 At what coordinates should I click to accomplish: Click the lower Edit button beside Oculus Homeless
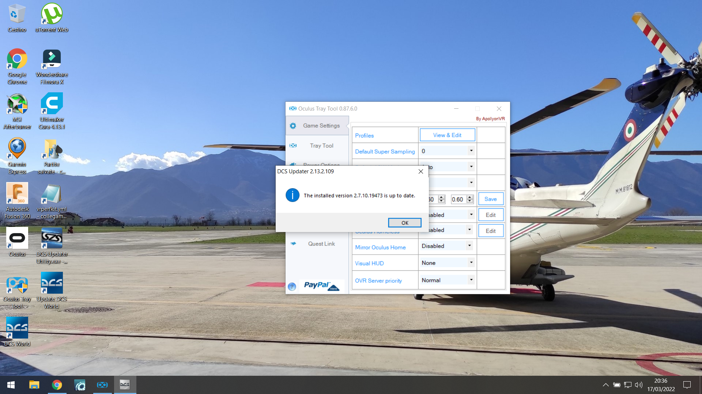(x=491, y=231)
